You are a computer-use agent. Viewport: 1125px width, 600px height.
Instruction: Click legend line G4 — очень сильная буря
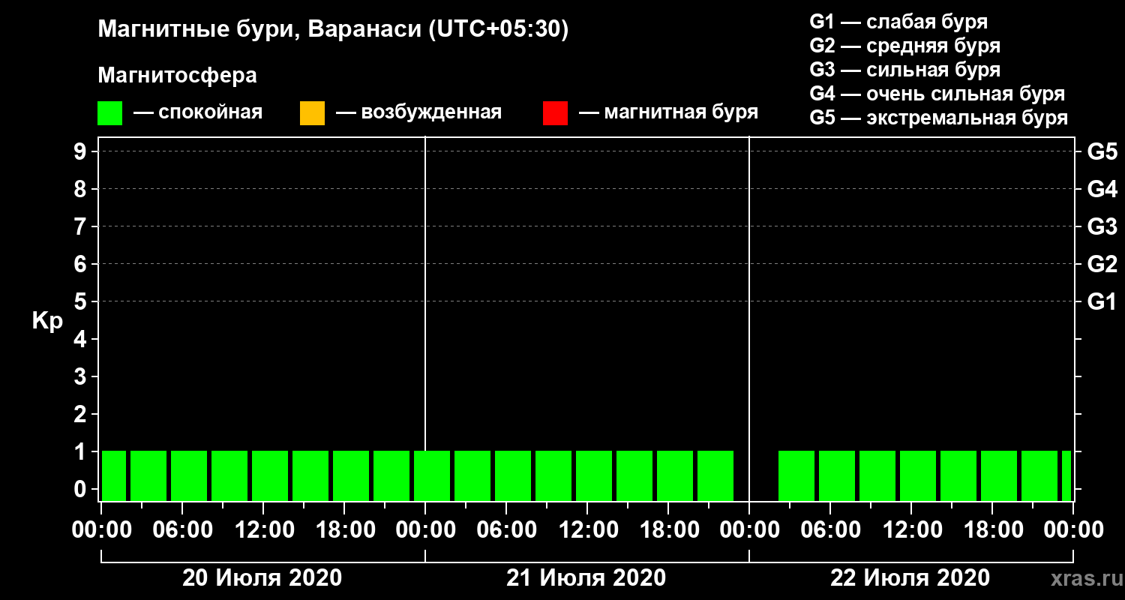pyautogui.click(x=937, y=94)
